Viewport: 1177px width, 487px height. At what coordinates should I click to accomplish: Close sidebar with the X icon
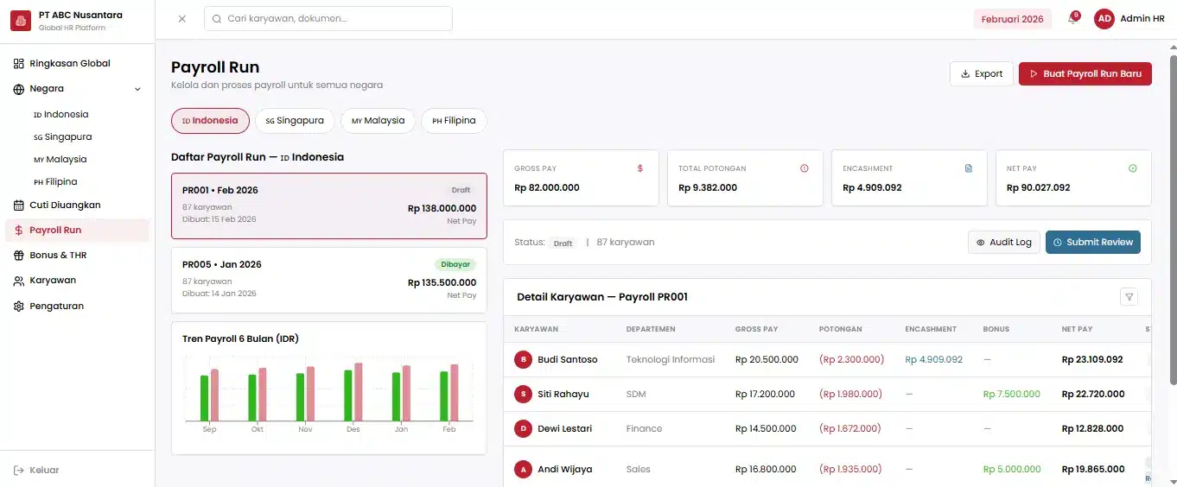[x=181, y=19]
